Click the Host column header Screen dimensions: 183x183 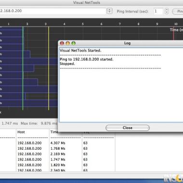(21, 132)
